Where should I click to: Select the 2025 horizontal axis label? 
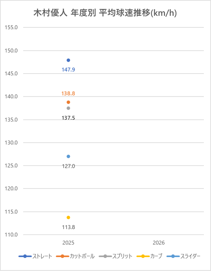coord(68,243)
